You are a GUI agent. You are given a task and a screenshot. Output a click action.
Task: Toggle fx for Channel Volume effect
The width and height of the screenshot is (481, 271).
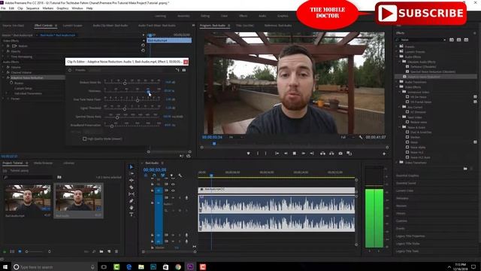tap(8, 72)
